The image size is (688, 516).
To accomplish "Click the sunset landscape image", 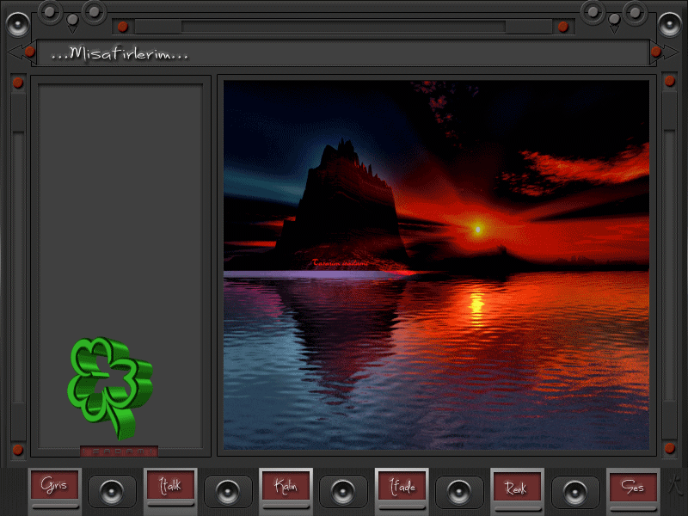I will pos(436,265).
